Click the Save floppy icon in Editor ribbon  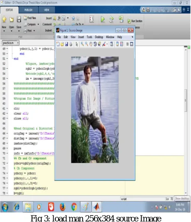coord(19,19)
